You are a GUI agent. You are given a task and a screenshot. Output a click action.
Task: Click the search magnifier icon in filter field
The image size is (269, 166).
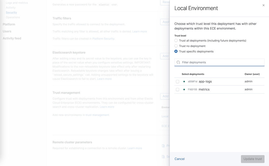pos(178,62)
